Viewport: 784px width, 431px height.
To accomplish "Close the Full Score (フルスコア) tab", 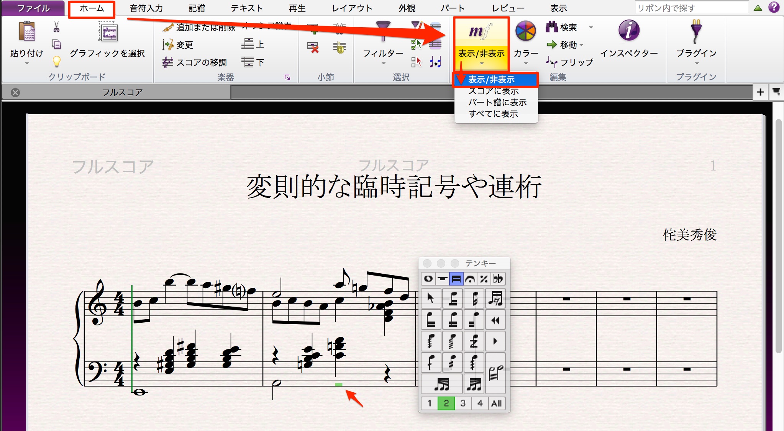I will tap(15, 92).
